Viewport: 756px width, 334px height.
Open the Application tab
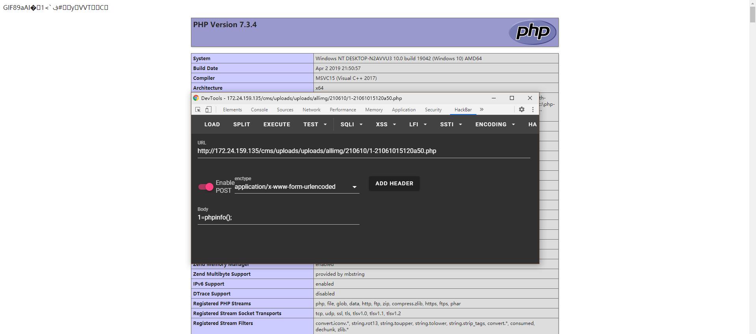click(x=404, y=110)
